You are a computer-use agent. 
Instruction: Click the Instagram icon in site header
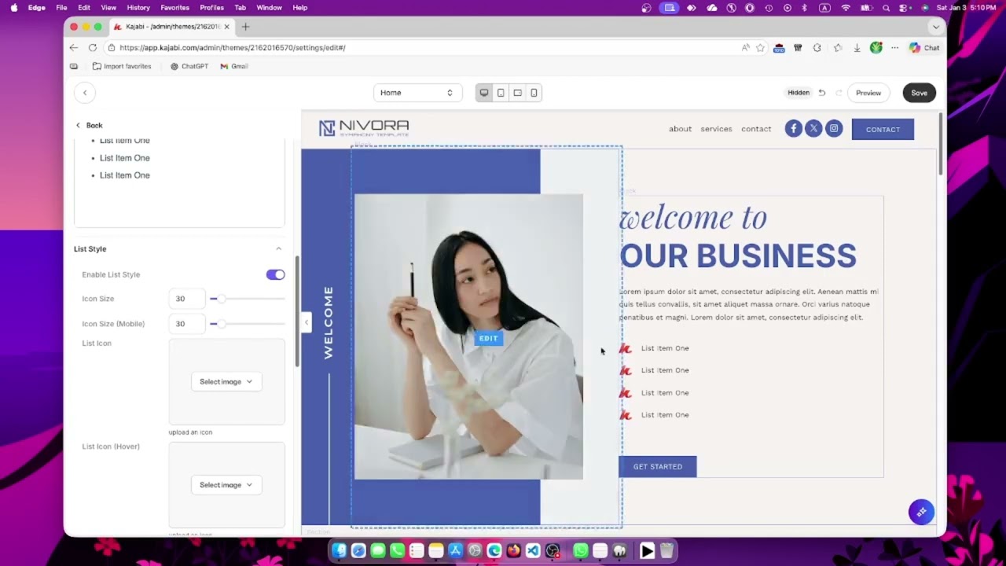(x=834, y=129)
